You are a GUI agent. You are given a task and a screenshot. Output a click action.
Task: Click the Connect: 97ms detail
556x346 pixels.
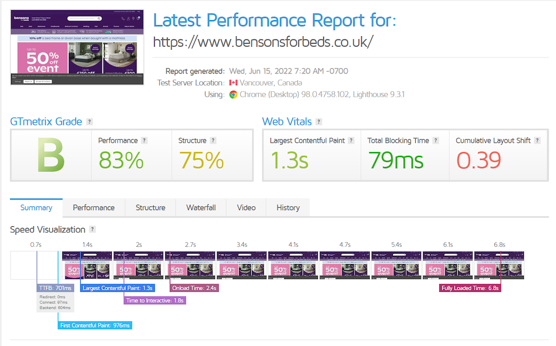coord(53,303)
